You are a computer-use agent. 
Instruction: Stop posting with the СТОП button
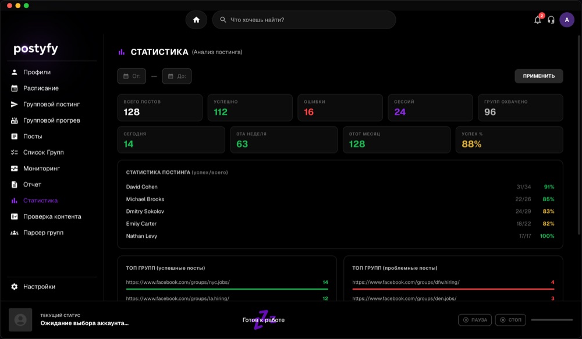pos(510,320)
